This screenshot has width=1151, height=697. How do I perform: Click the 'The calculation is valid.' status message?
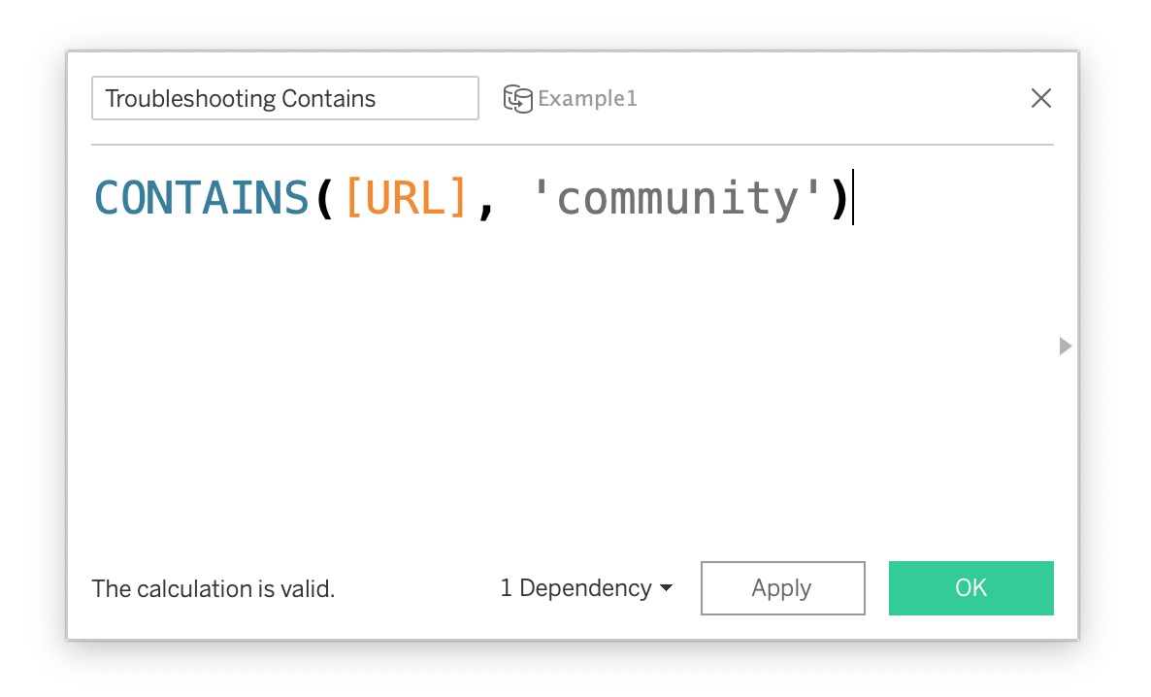click(x=213, y=589)
